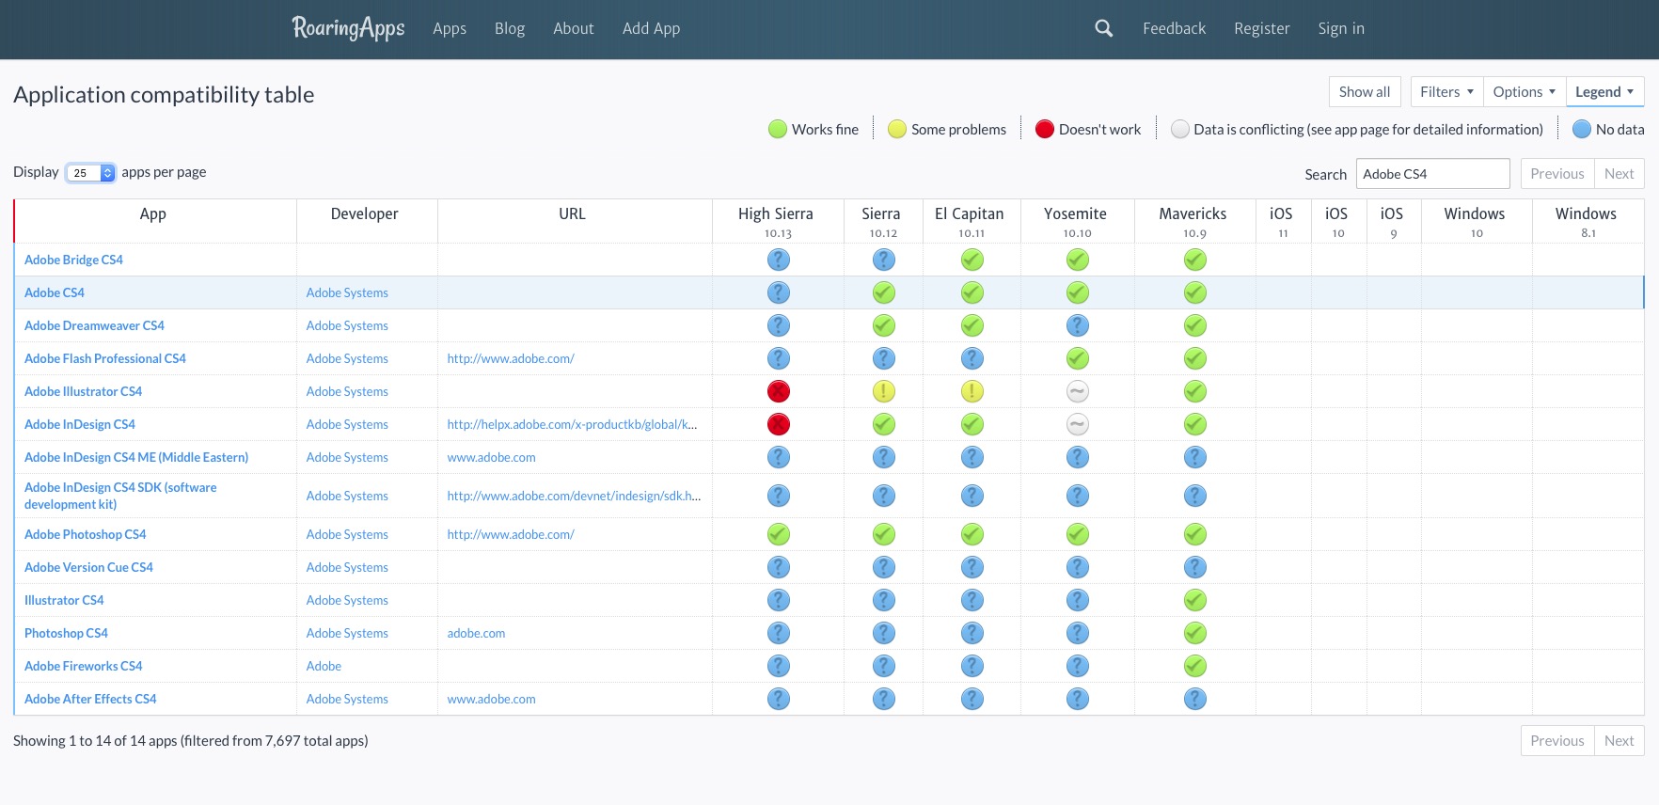Image resolution: width=1659 pixels, height=805 pixels.
Task: Click El Capitan green check for Adobe Dreamweaver CS4
Action: (972, 325)
